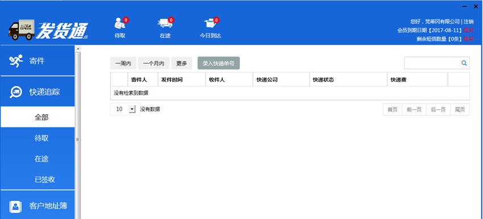Go to 尾页 last page

pyautogui.click(x=460, y=109)
